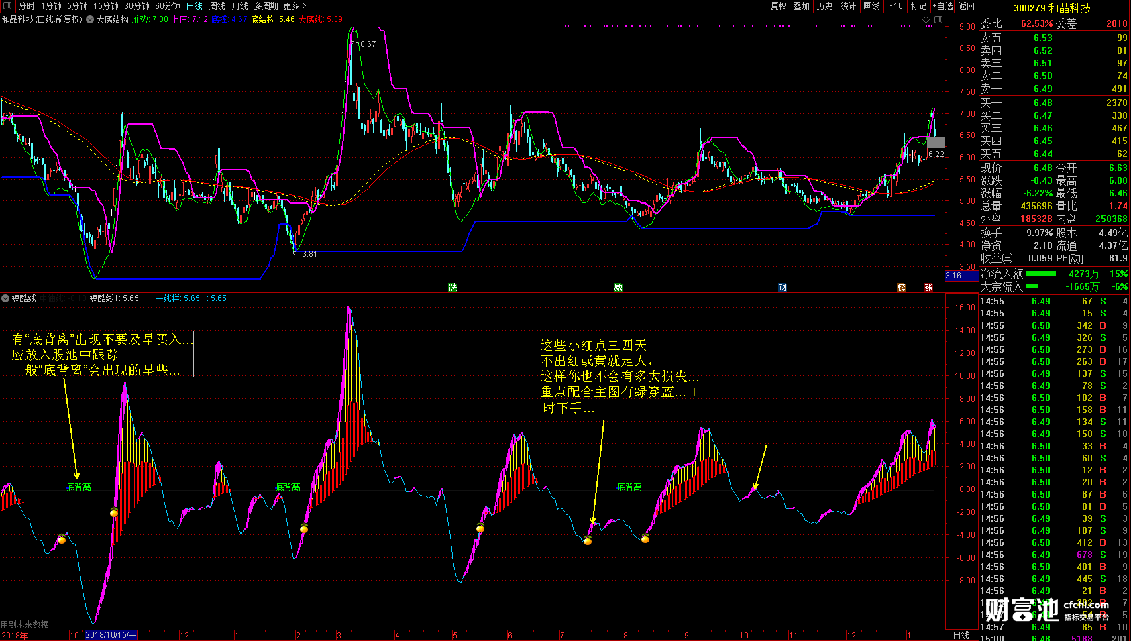The width and height of the screenshot is (1131, 641).
Task: Open the 历史 history view
Action: [x=824, y=6]
